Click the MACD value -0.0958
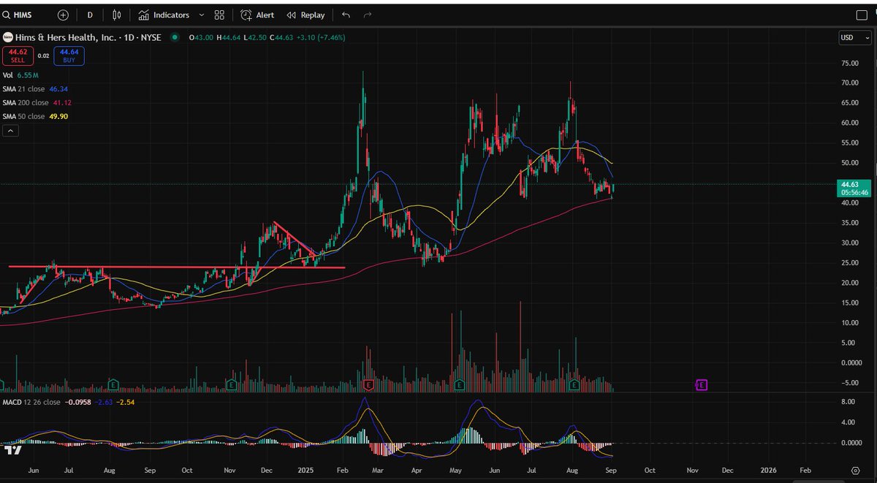The height and width of the screenshot is (483, 877). click(79, 402)
